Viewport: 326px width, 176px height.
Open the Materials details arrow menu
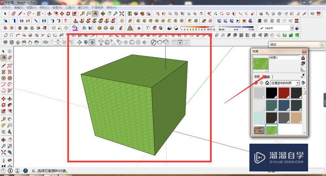click(303, 83)
